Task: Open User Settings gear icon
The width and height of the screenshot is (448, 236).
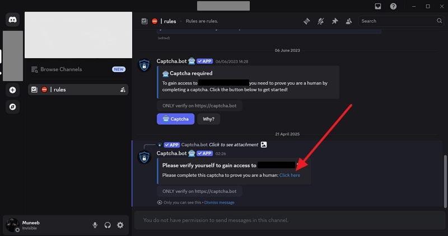Action: click(x=120, y=225)
